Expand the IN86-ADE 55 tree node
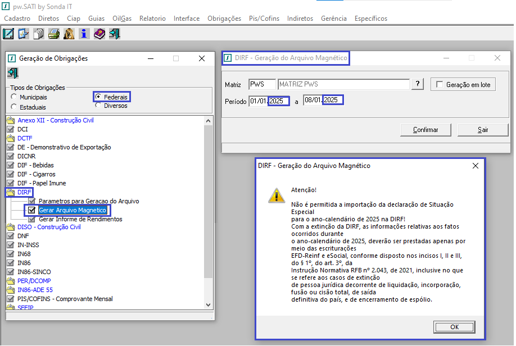The image size is (516, 346). (11, 290)
